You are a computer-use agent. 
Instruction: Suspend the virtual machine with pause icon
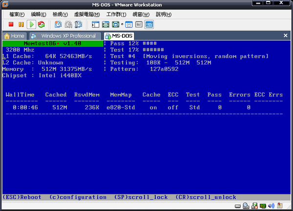[x=21, y=24]
